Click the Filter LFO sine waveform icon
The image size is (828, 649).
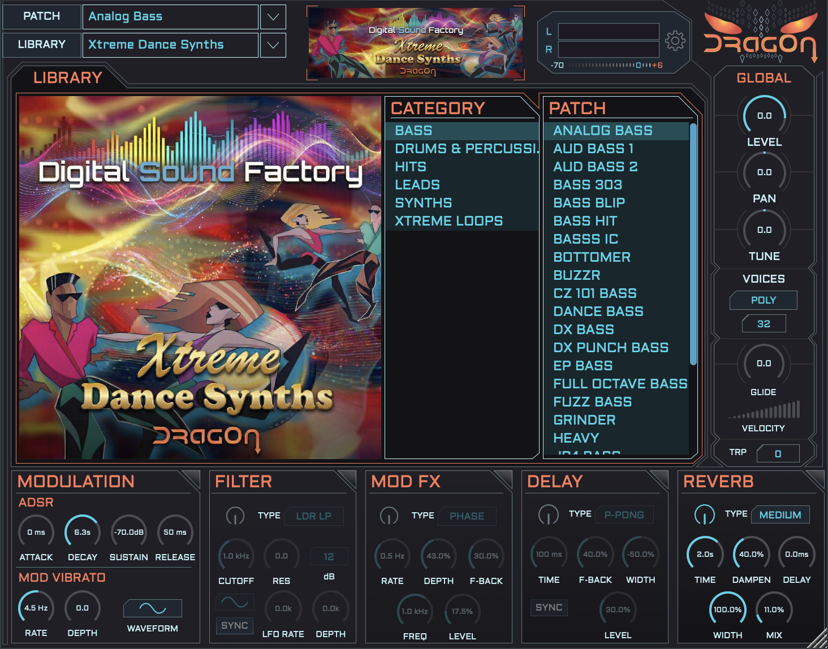[x=235, y=603]
